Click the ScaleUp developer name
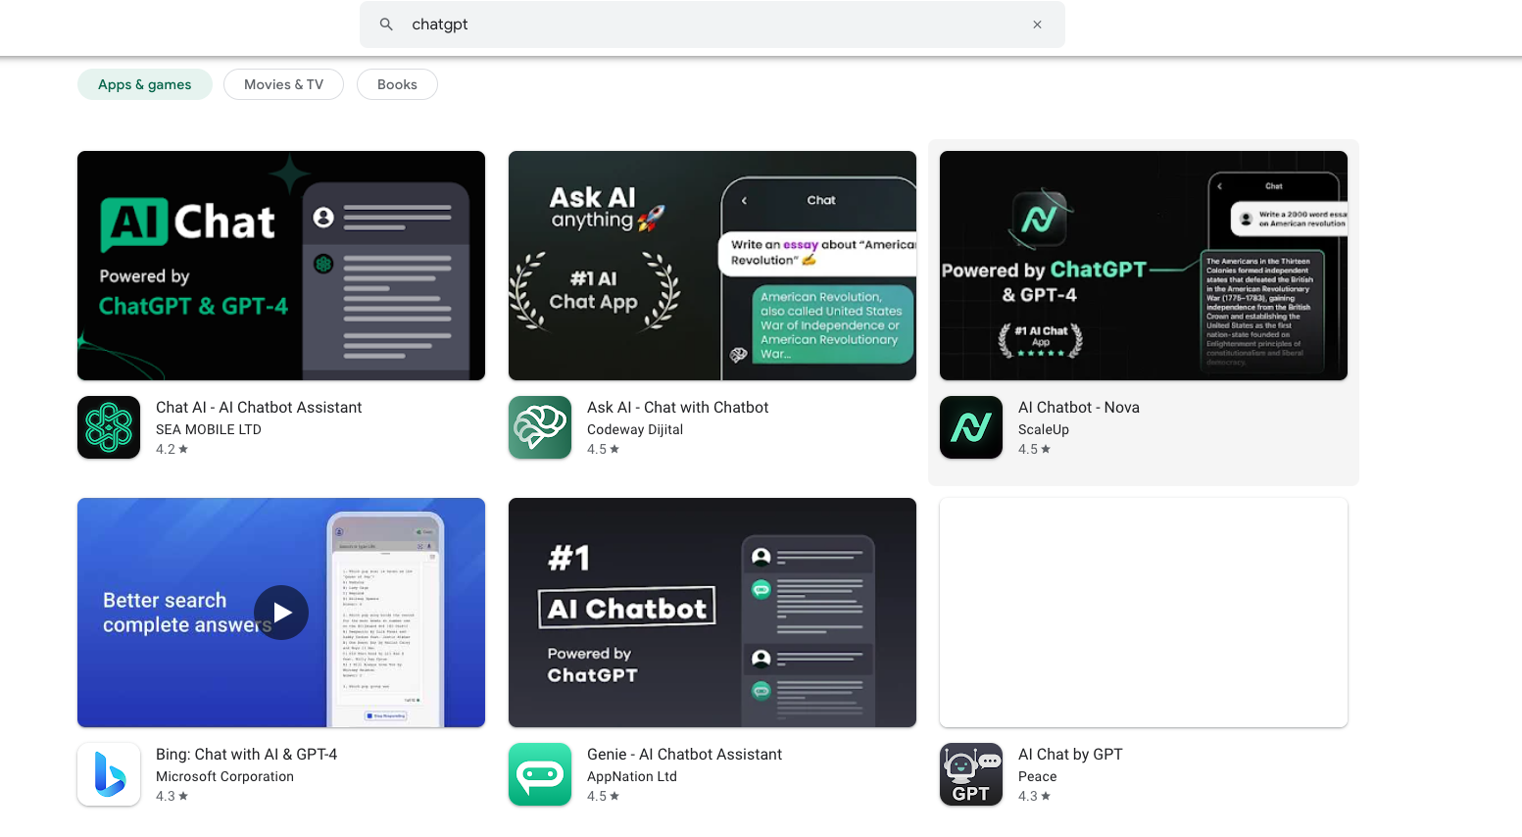 click(x=1044, y=429)
